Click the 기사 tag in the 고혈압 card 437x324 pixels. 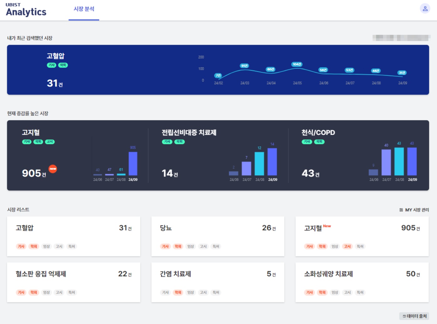(21, 246)
